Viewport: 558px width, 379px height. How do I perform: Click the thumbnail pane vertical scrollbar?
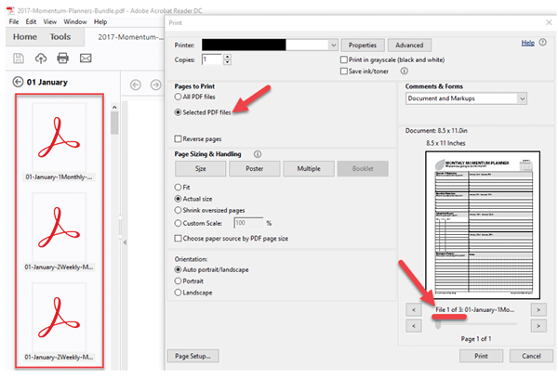pyautogui.click(x=114, y=123)
